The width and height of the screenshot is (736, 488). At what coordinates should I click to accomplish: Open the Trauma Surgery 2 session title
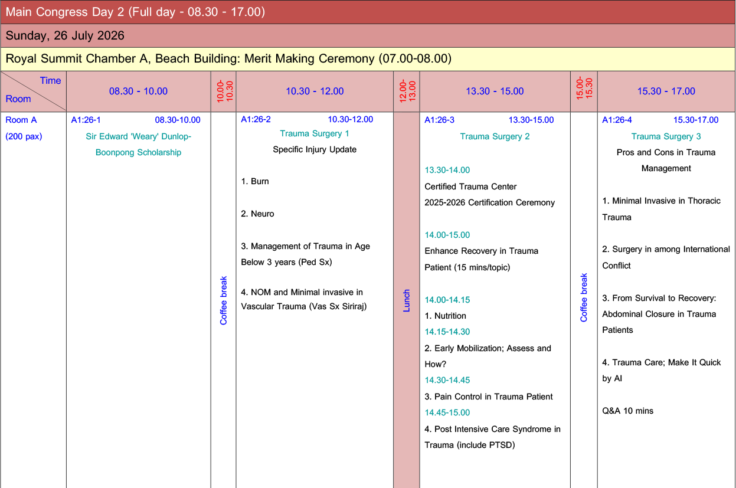coord(495,136)
